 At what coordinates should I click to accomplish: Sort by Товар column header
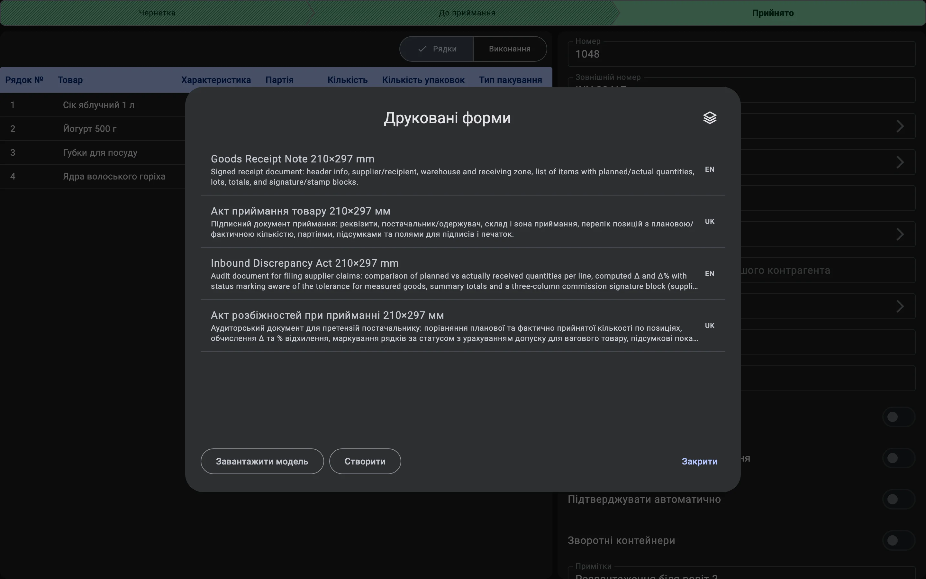(70, 80)
